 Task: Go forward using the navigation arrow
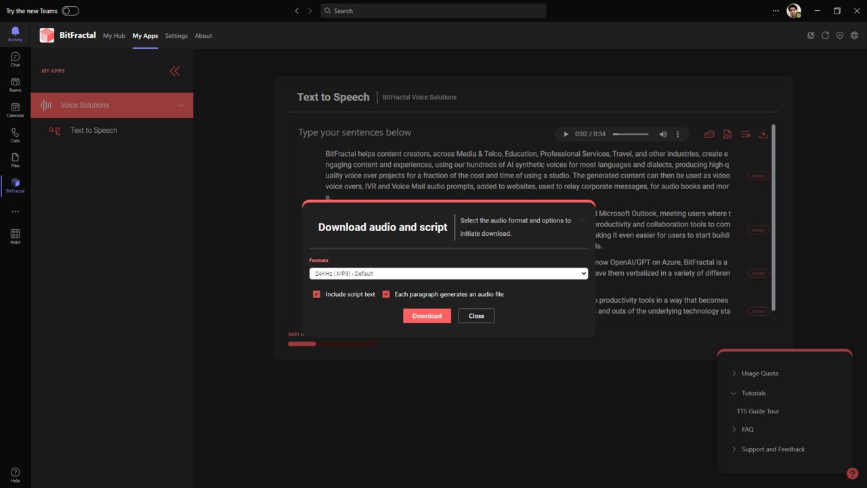(310, 11)
